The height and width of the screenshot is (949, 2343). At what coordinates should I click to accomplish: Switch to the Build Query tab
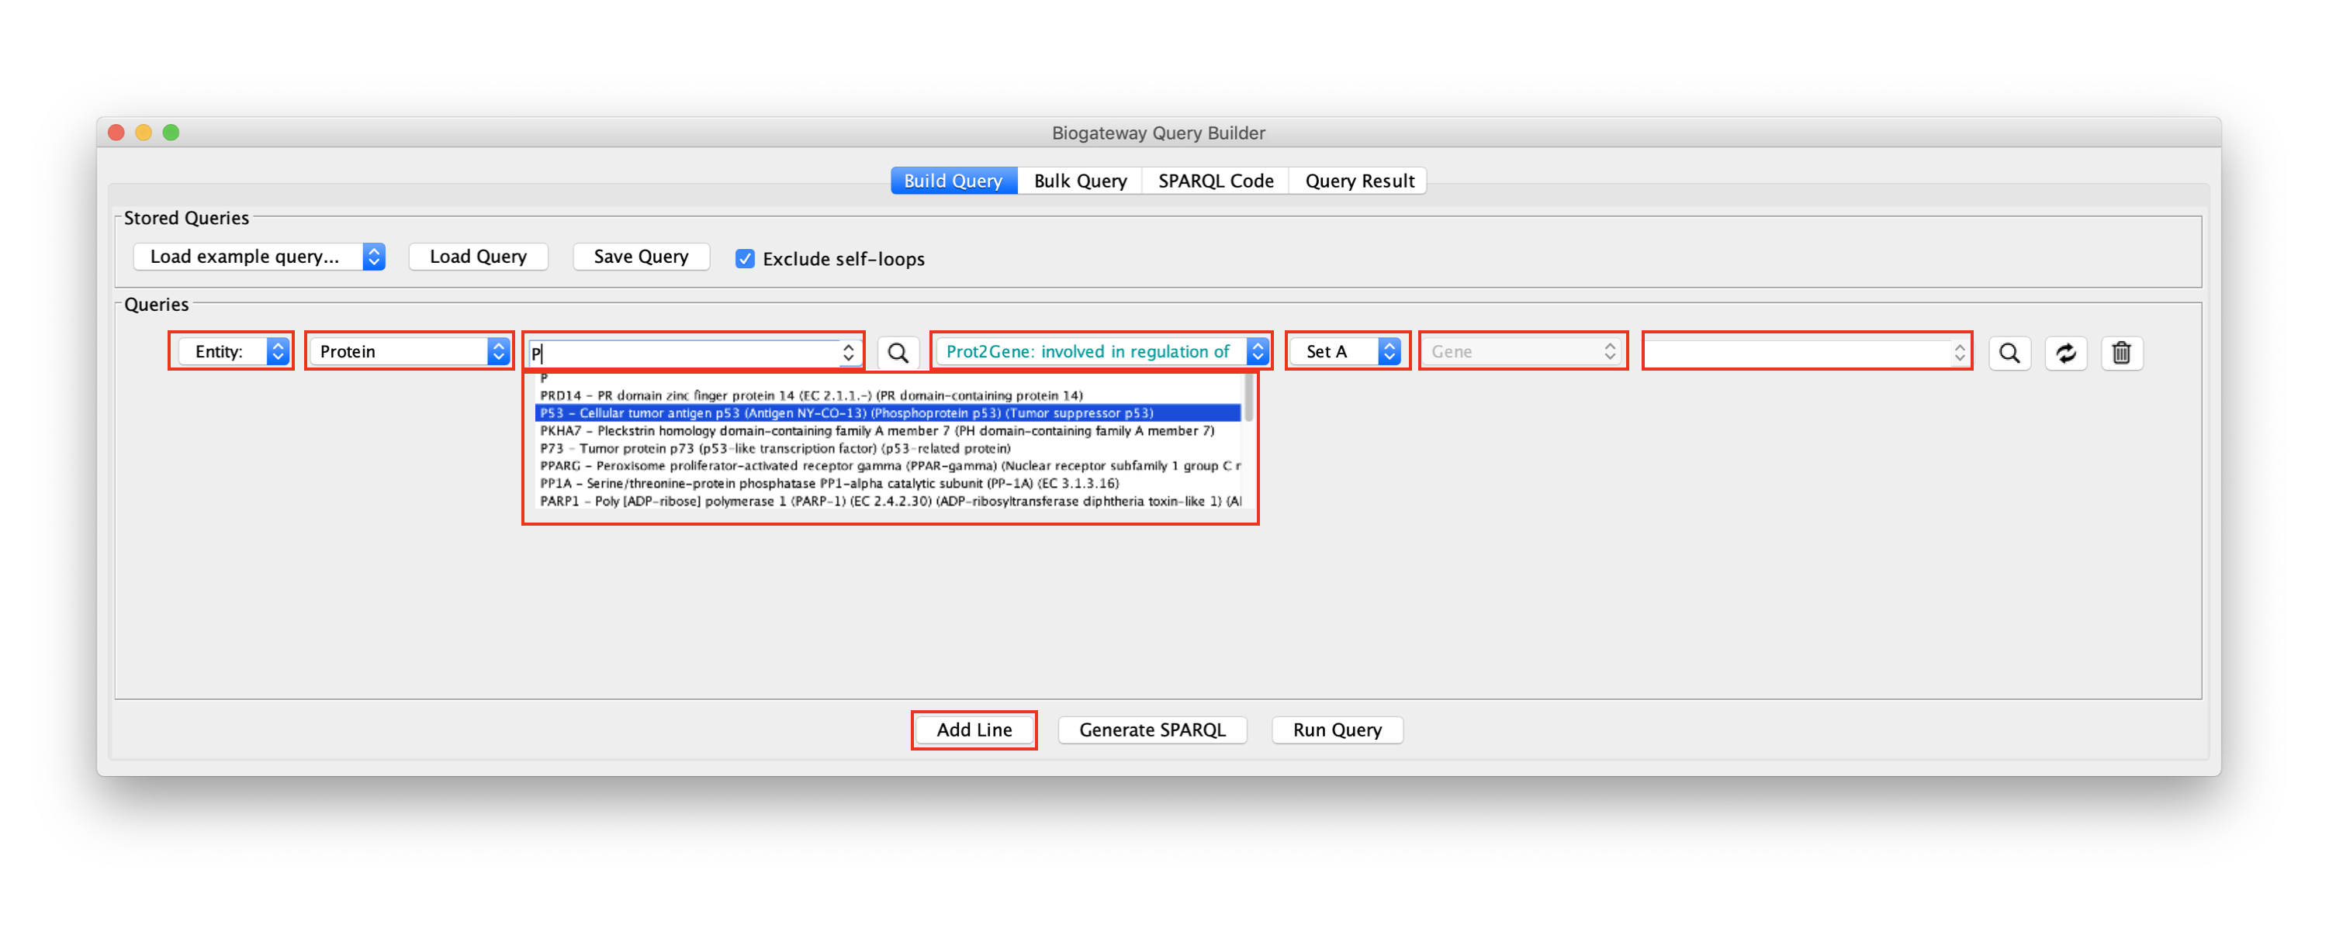coord(953,181)
